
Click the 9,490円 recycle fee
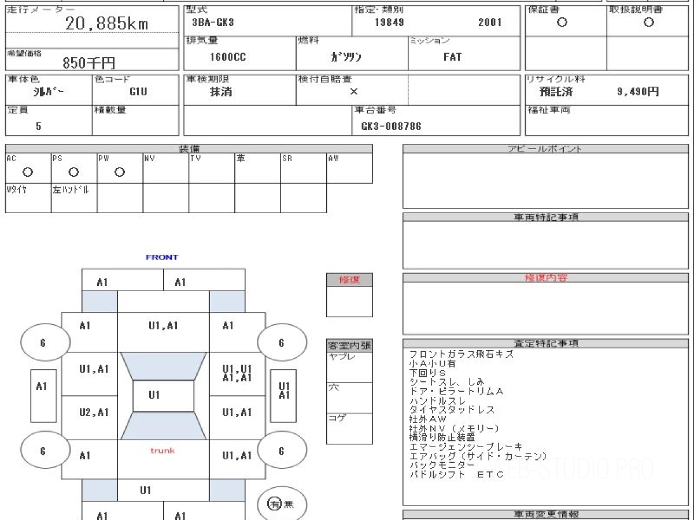(x=638, y=91)
